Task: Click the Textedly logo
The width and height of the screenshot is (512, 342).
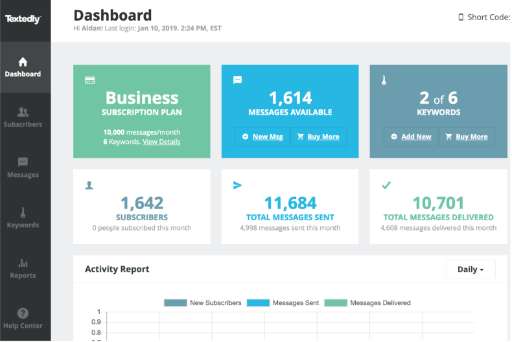Action: pos(23,19)
